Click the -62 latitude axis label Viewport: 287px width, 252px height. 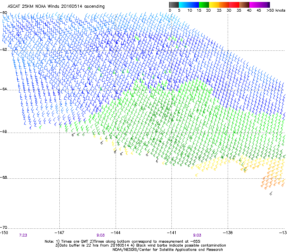click(x=3, y=50)
